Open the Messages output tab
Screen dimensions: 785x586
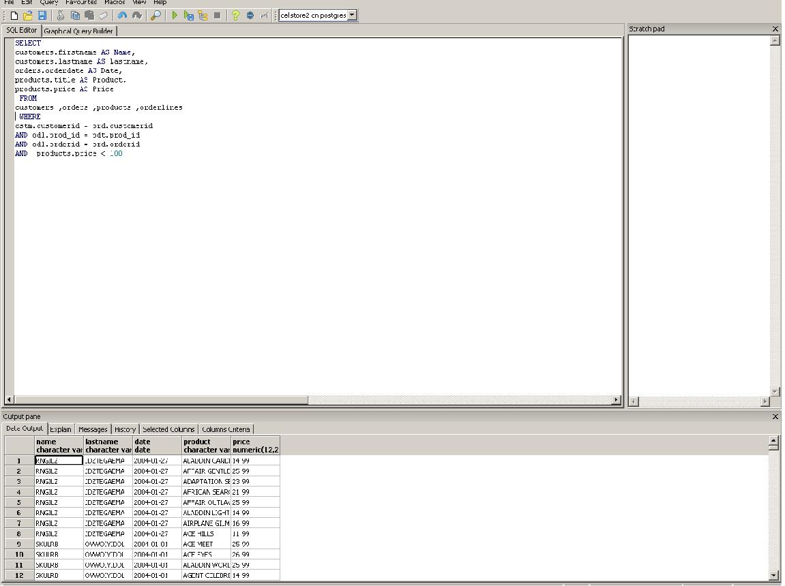pyautogui.click(x=93, y=429)
